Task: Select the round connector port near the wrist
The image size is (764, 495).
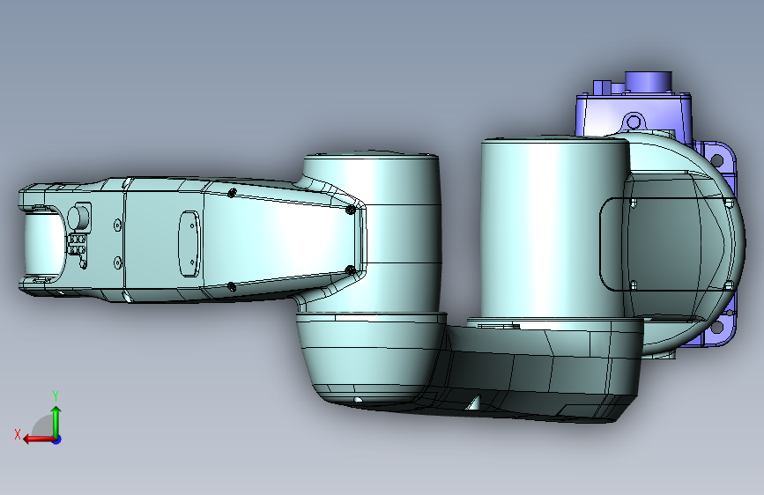Action: [x=78, y=218]
